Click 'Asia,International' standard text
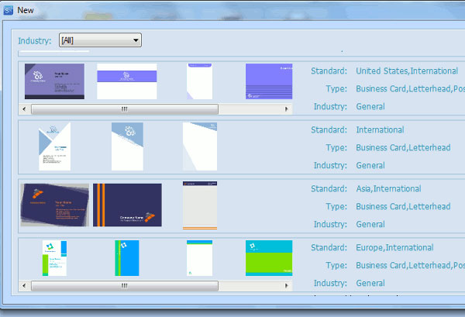 pos(388,188)
